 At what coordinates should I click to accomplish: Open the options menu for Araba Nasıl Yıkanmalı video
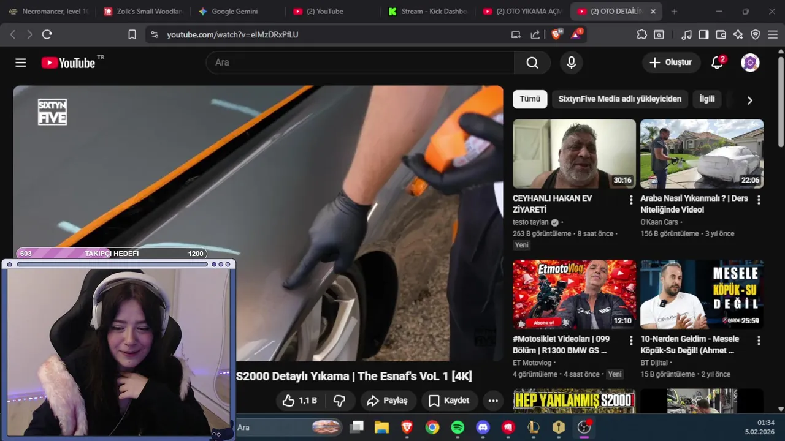coord(759,200)
